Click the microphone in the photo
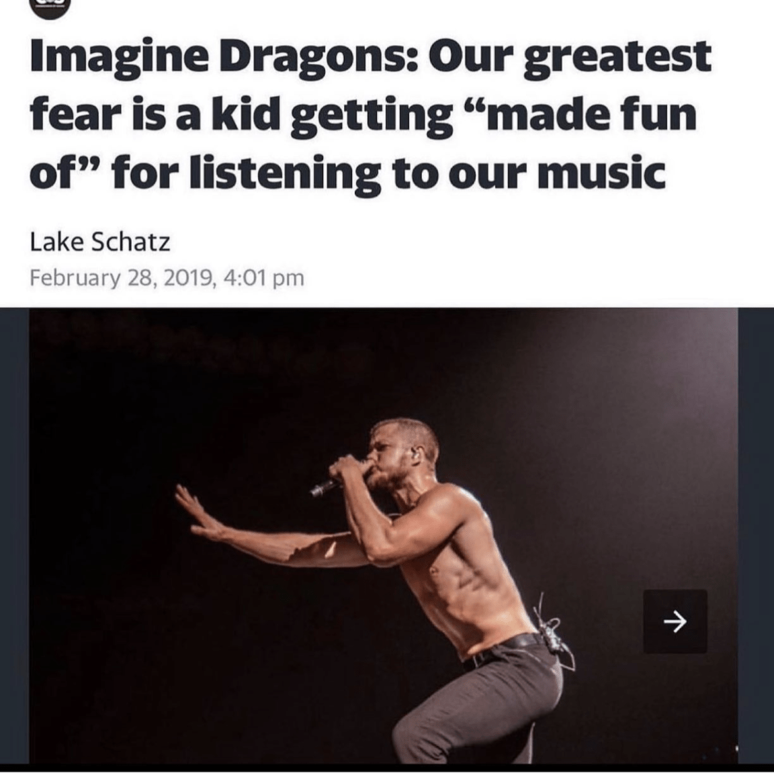The height and width of the screenshot is (773, 774). tap(326, 487)
